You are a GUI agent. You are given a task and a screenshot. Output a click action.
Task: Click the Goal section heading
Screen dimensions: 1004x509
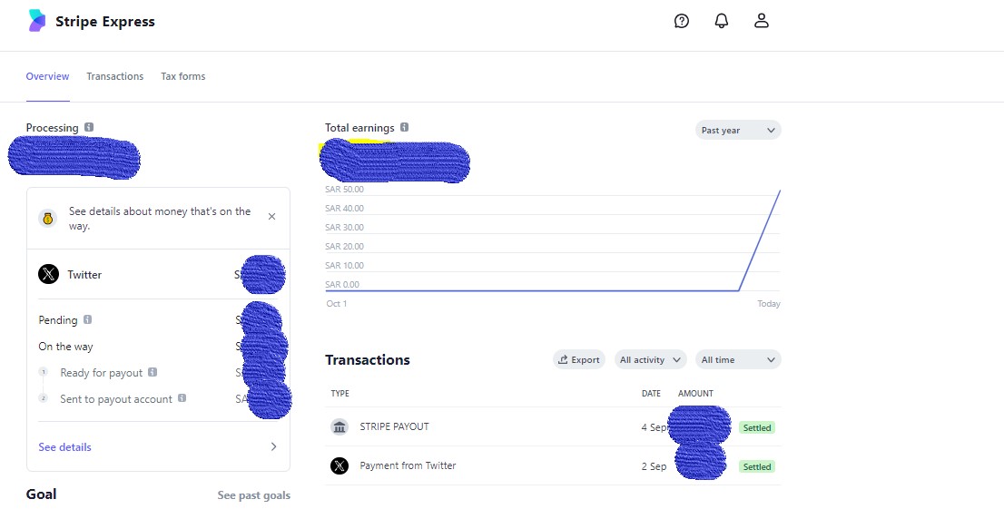tap(41, 494)
